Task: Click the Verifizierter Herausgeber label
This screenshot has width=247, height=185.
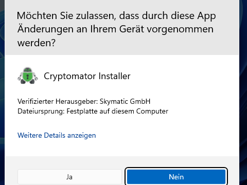Action: (58, 101)
